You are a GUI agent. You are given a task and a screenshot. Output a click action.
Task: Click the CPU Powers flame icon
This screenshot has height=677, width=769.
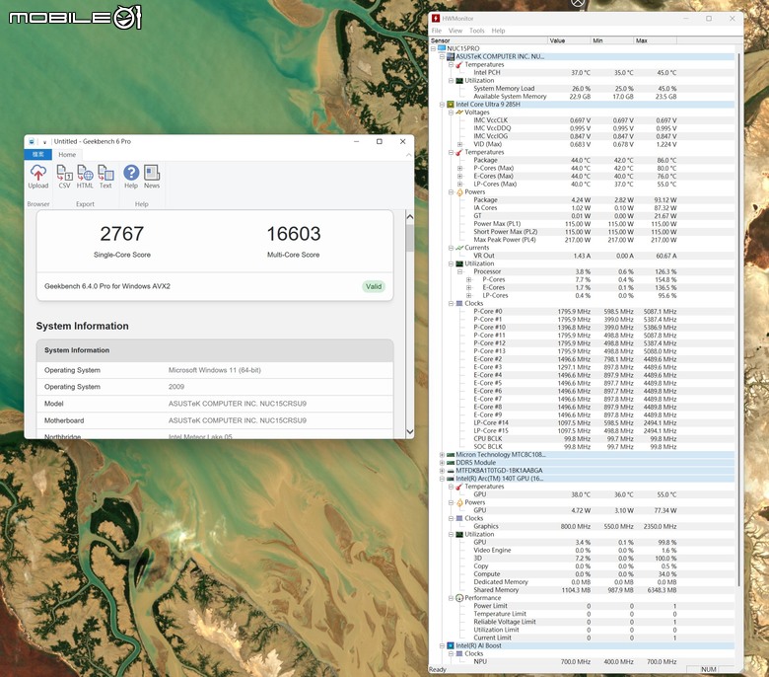pyautogui.click(x=459, y=192)
